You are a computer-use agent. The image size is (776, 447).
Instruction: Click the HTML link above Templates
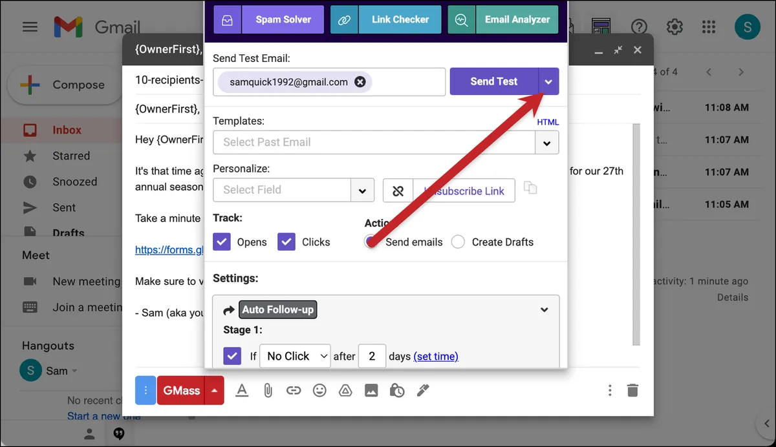pyautogui.click(x=548, y=122)
